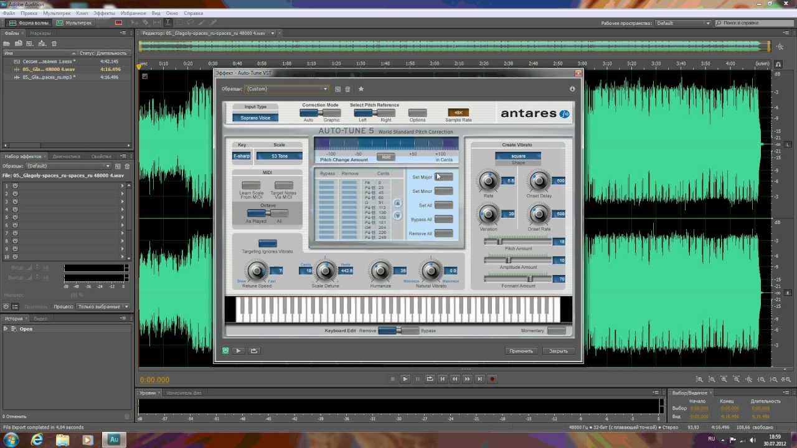Image resolution: width=797 pixels, height=448 pixels.
Task: Delete Effects Rack preset trash icon
Action: tap(127, 166)
